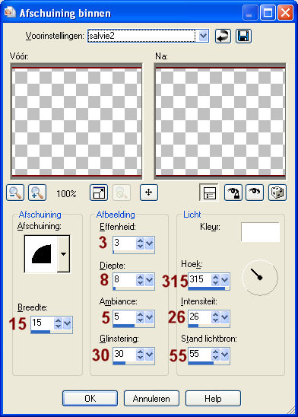Screen dimensions: 298x417
Task: Open the Kleur white color swatch
Action: [x=260, y=232]
